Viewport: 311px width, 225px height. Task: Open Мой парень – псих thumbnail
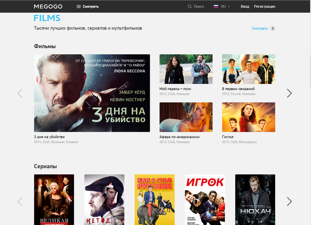pos(186,69)
